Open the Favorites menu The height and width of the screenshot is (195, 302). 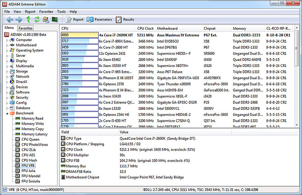pos(46,12)
